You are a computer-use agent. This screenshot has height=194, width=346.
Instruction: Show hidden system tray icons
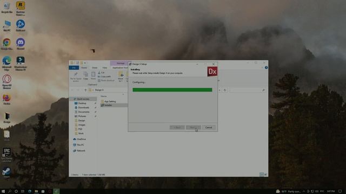click(x=304, y=191)
